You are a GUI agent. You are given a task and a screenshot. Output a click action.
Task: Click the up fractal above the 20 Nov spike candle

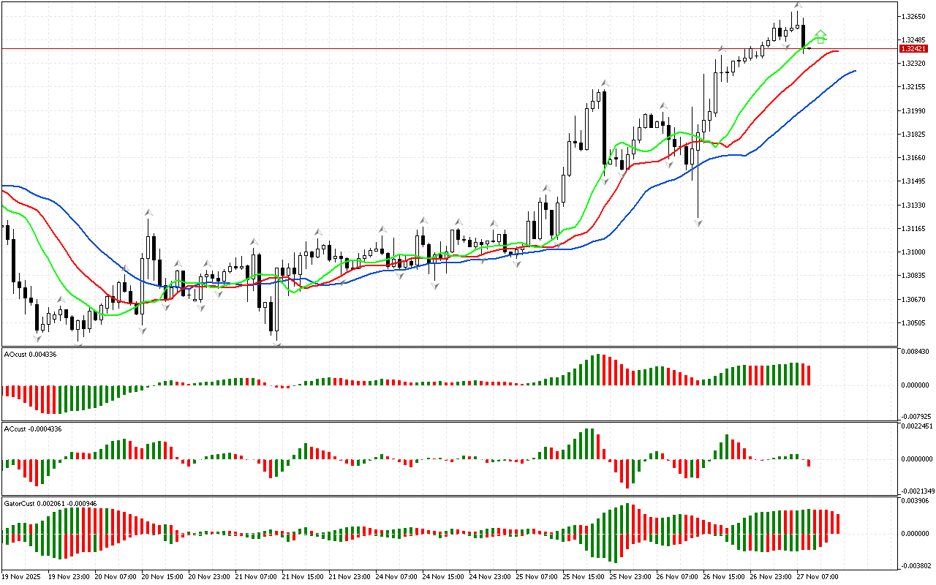coord(148,212)
